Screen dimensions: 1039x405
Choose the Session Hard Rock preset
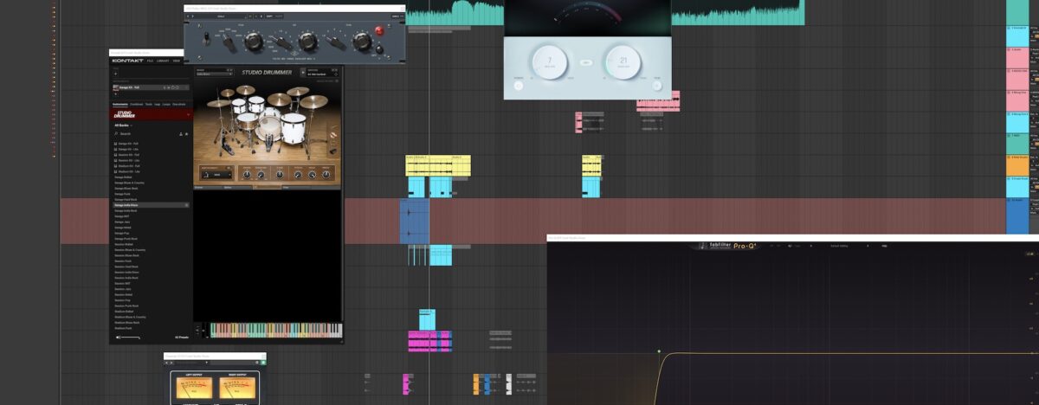128,267
